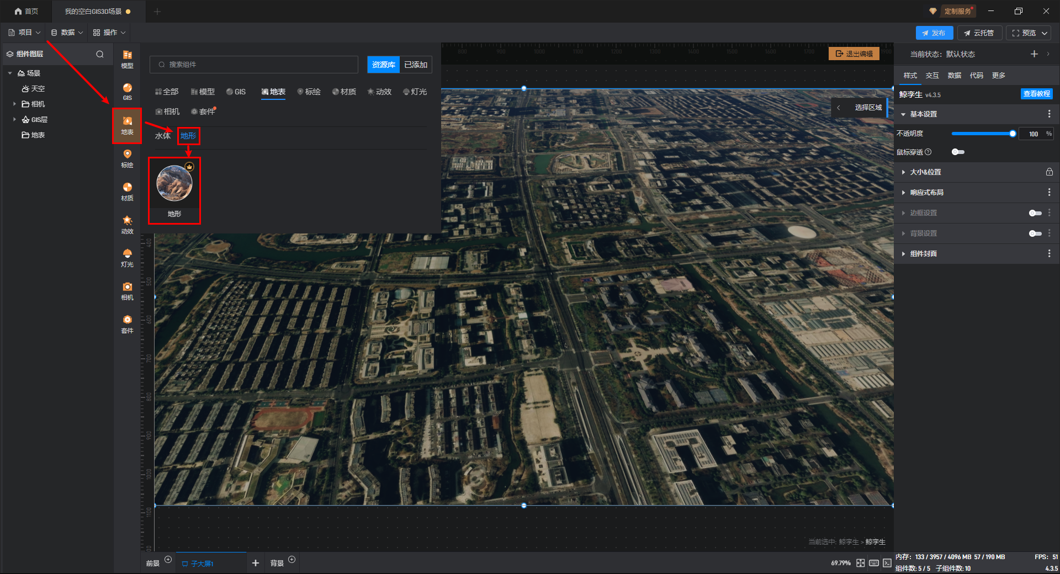Click the 发布 publish button
Viewport: 1060px width, 574px height.
pos(934,33)
